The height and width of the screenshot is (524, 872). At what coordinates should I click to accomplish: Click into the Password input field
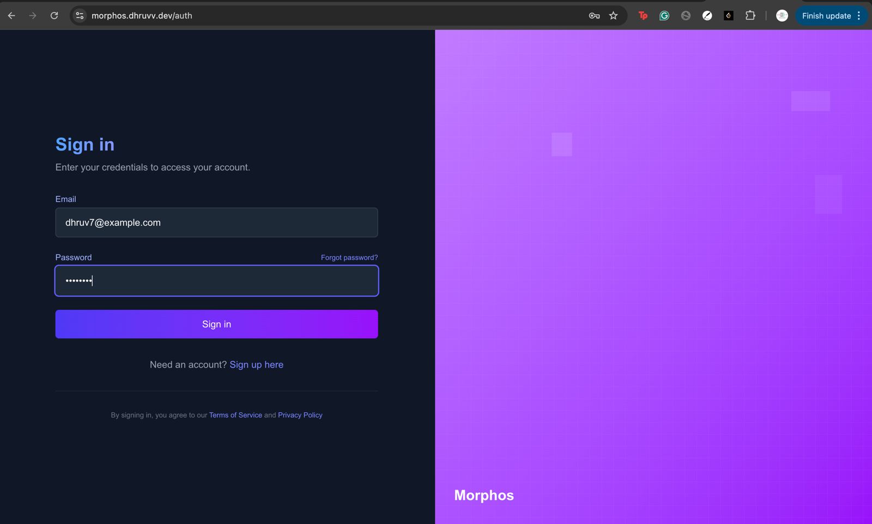coord(216,281)
